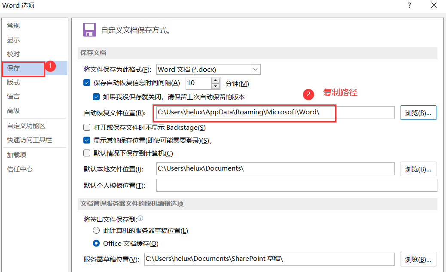The width and height of the screenshot is (446, 272).
Task: Click the 默认个人模板位置 input field
Action: [x=296, y=185]
